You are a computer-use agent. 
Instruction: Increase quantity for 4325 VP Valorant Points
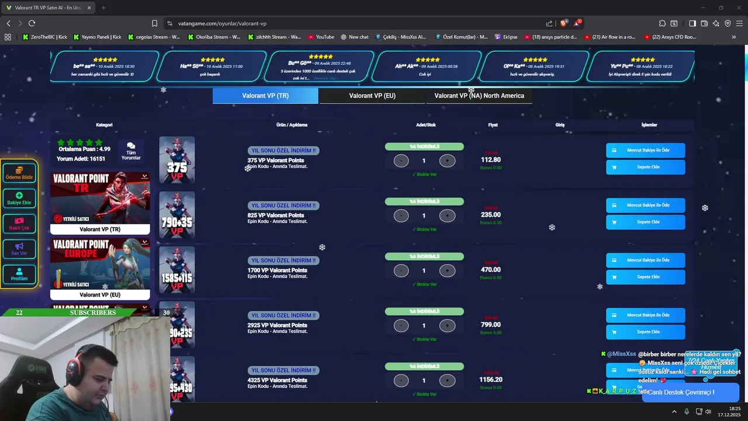[x=447, y=380]
